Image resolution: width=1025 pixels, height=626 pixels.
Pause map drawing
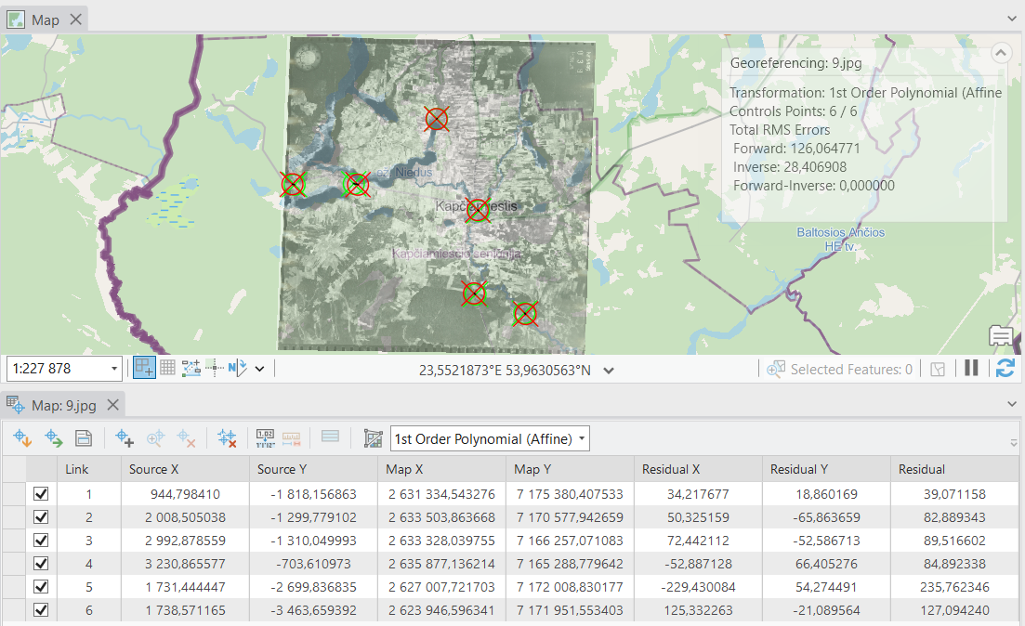[x=971, y=368]
